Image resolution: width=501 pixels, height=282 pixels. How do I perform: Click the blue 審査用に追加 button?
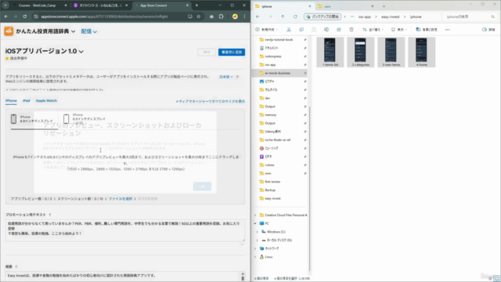(232, 52)
